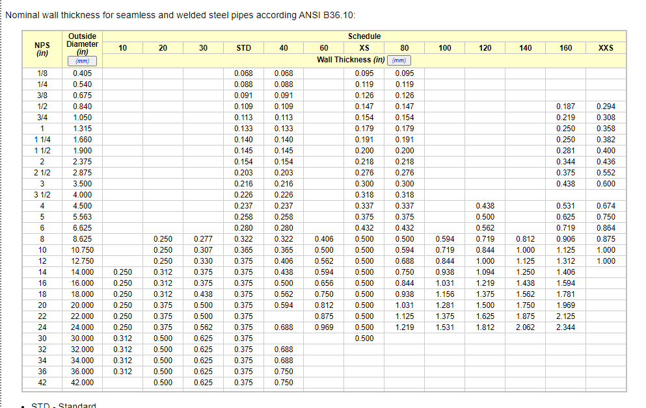Click the Schedule 160 column header
The width and height of the screenshot is (646, 408).
pos(566,48)
